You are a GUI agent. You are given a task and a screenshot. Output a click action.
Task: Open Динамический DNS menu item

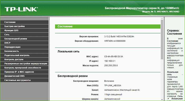[x=25, y=76]
